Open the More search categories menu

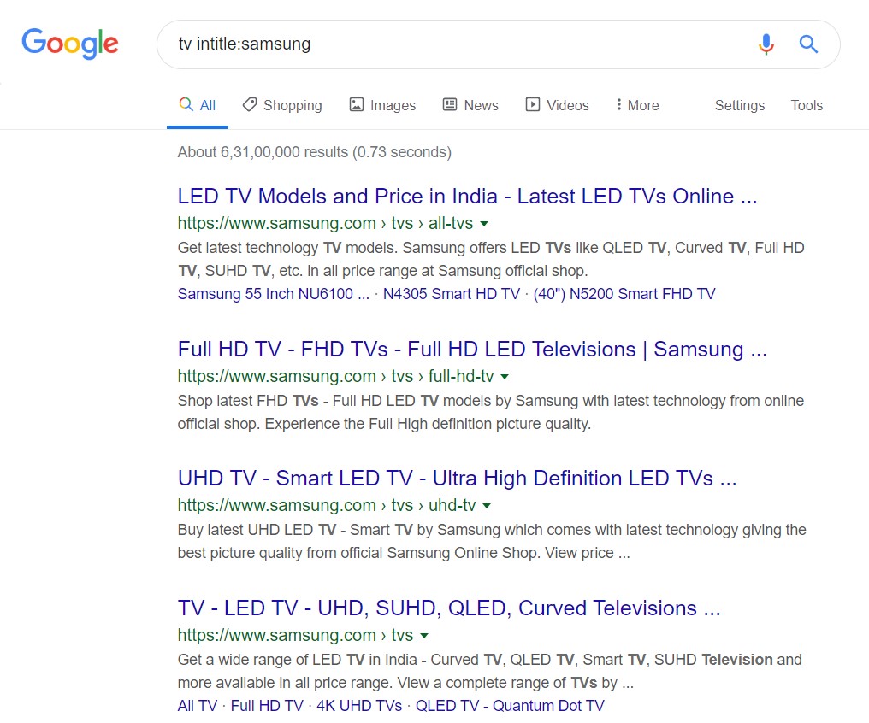coord(643,105)
